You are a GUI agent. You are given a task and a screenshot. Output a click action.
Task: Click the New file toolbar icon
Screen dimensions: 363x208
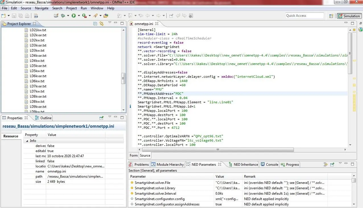pyautogui.click(x=4, y=16)
